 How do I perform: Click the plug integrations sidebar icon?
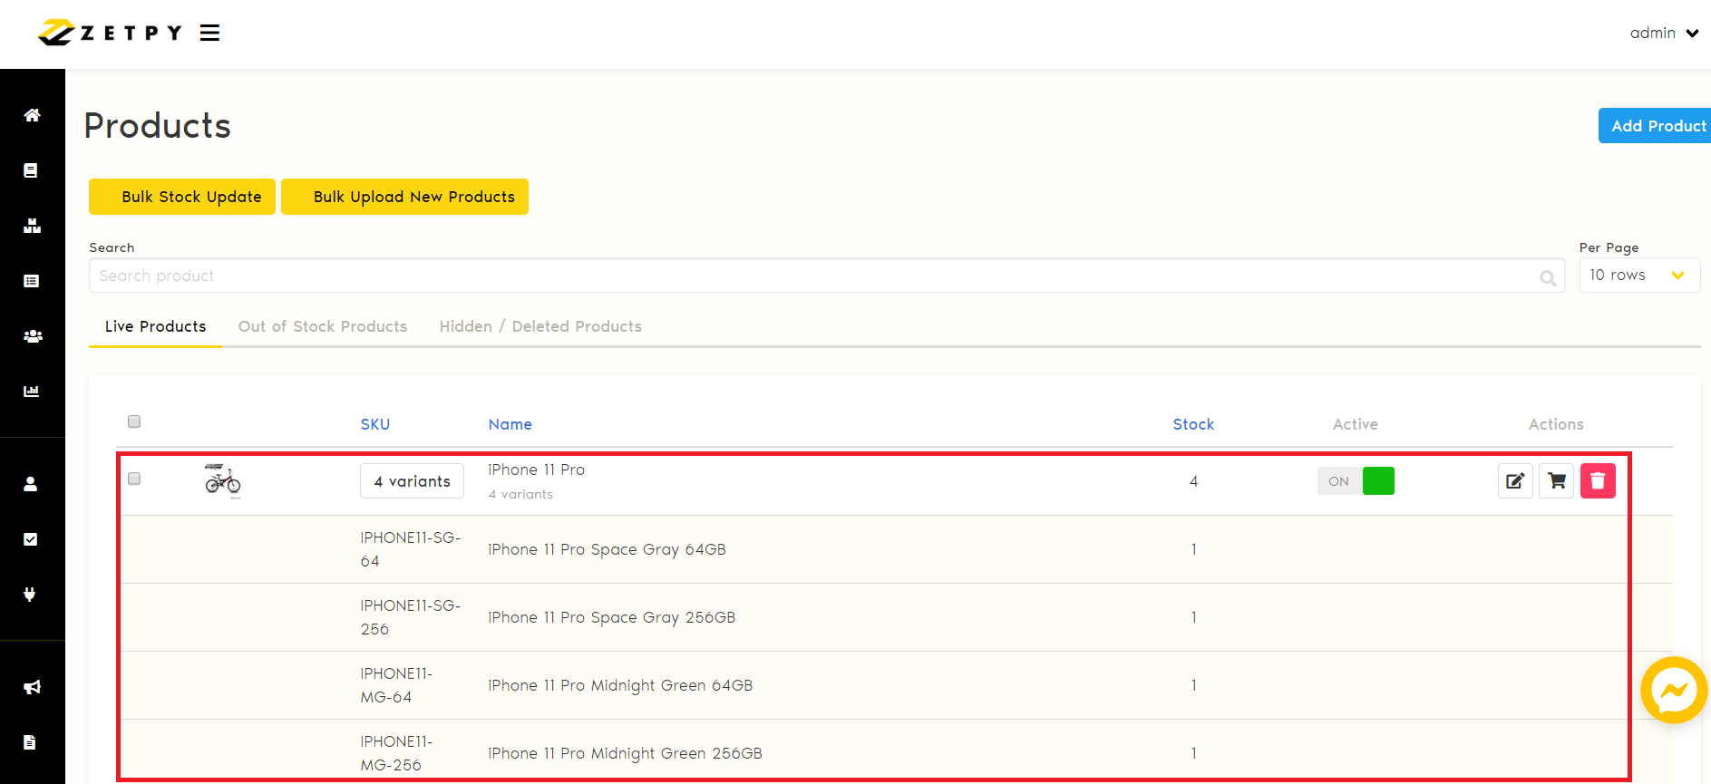(30, 595)
